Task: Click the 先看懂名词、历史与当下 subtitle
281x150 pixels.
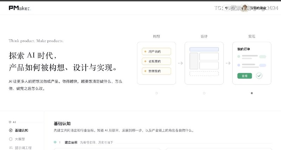Action: click(x=97, y=142)
